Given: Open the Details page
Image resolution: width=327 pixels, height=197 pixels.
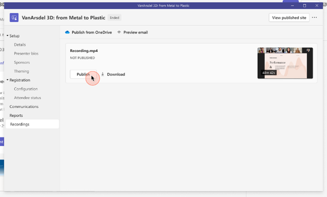Looking at the screenshot, I should tap(20, 45).
